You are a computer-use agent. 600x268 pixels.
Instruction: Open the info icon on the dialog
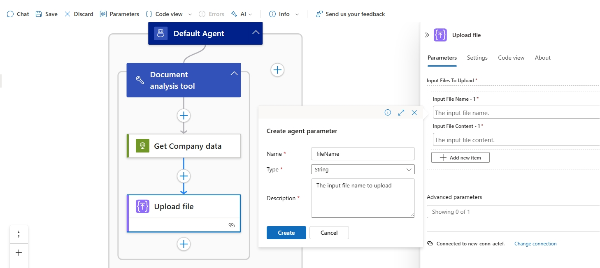click(387, 112)
